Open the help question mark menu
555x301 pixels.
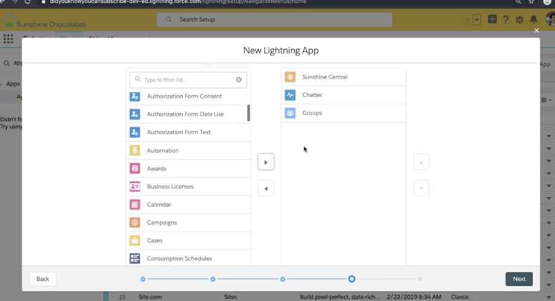(x=506, y=19)
